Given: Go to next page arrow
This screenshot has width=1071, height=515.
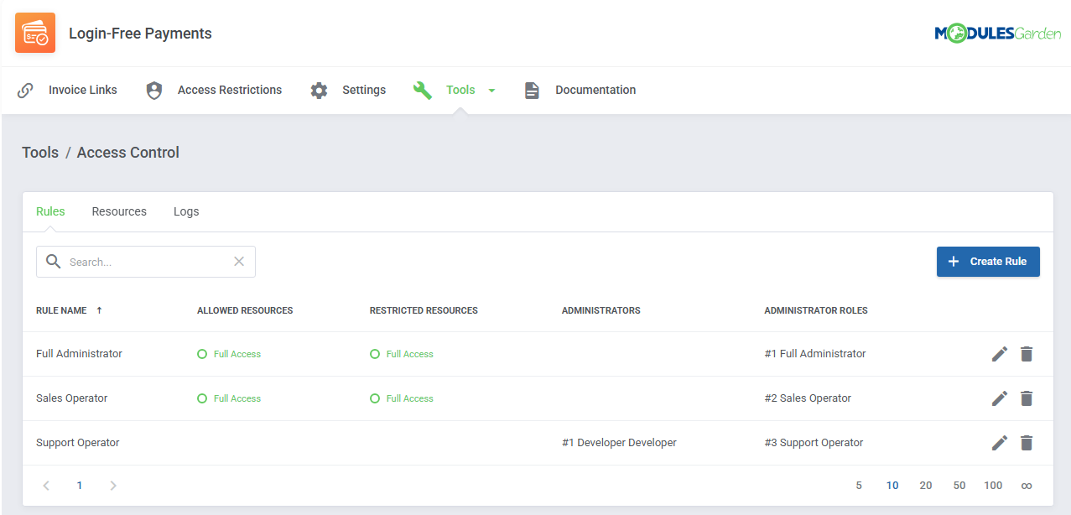Looking at the screenshot, I should tap(113, 486).
